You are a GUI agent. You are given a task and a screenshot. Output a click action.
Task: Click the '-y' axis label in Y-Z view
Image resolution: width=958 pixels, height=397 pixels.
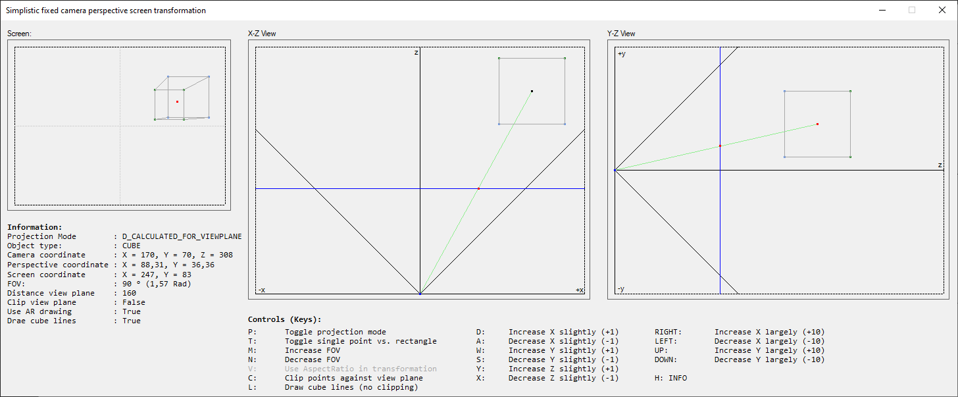[x=621, y=289]
